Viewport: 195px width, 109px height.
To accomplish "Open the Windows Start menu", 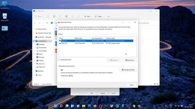I will [56, 106].
